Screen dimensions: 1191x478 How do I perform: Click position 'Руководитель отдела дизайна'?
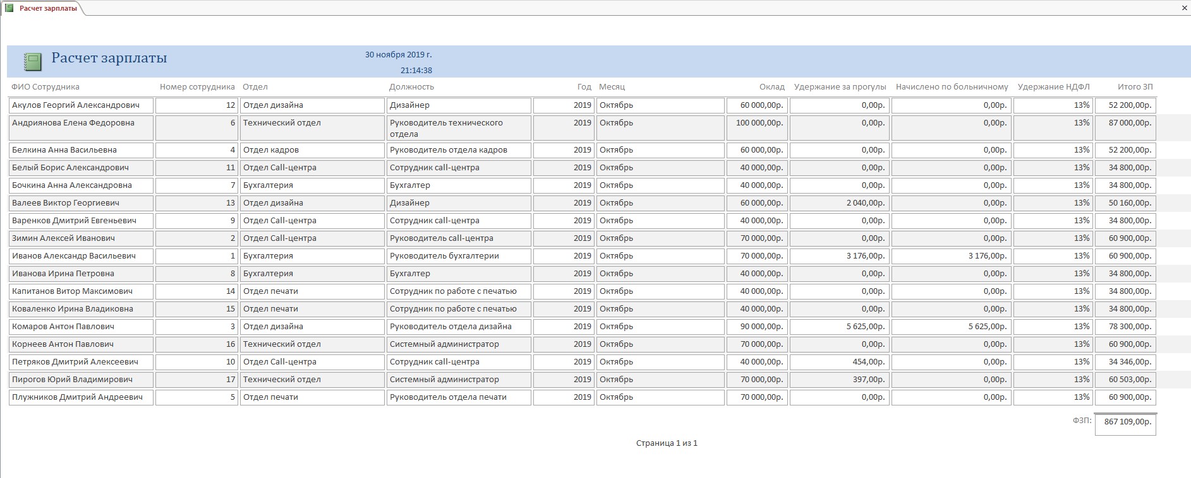click(x=459, y=327)
